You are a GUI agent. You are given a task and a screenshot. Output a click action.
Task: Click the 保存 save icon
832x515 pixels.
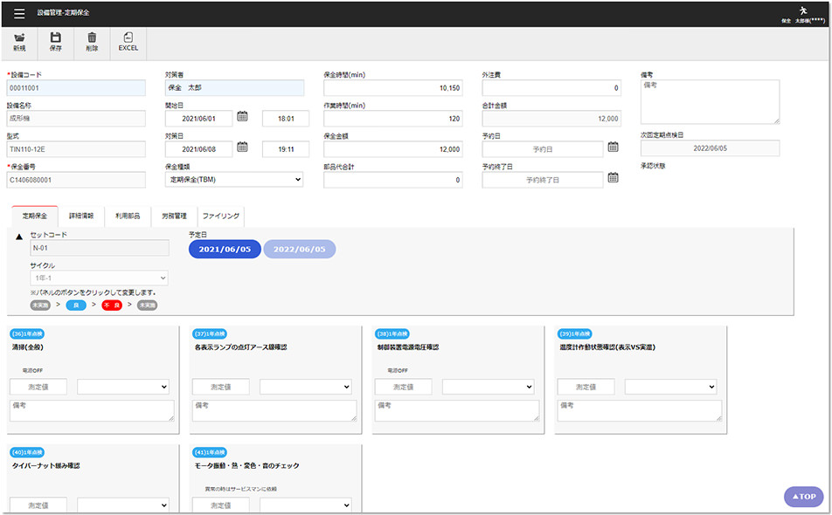pyautogui.click(x=56, y=38)
